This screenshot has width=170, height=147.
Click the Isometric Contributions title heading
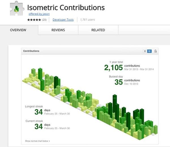tap(66, 8)
